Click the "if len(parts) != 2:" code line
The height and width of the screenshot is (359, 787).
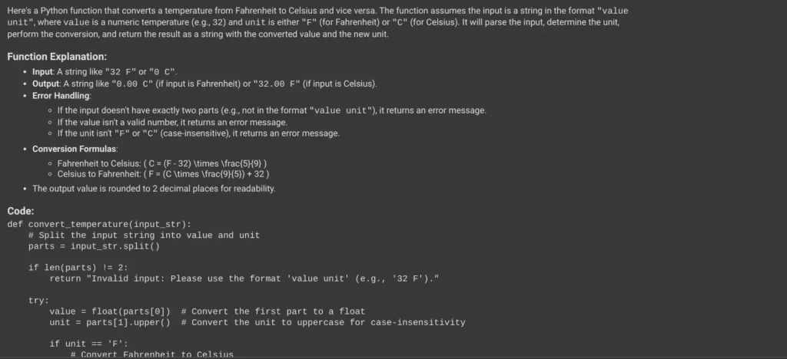click(x=78, y=268)
